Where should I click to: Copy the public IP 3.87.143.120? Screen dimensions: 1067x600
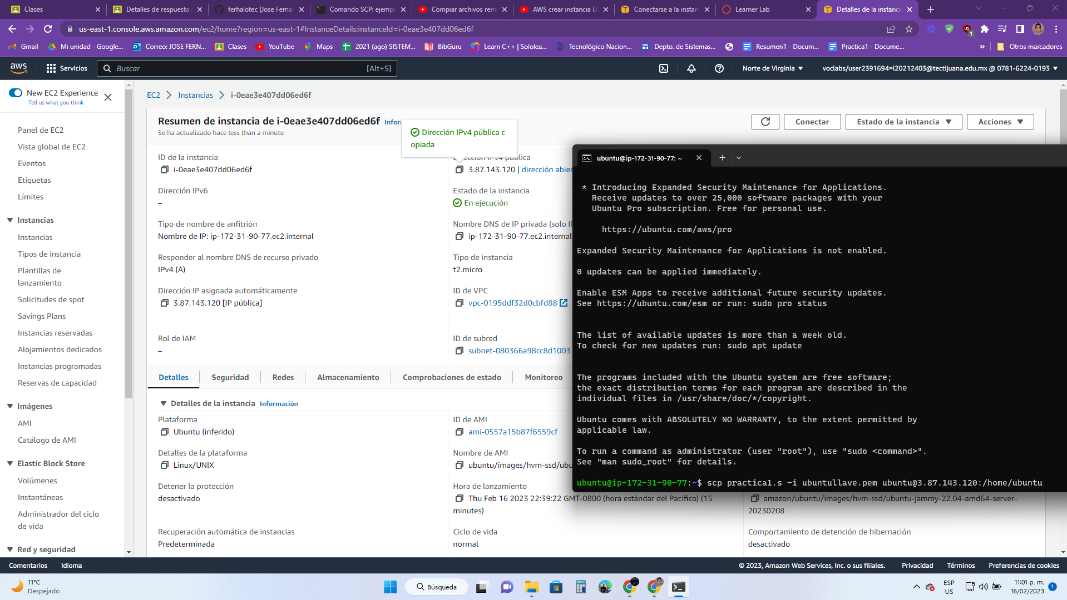[x=460, y=169]
